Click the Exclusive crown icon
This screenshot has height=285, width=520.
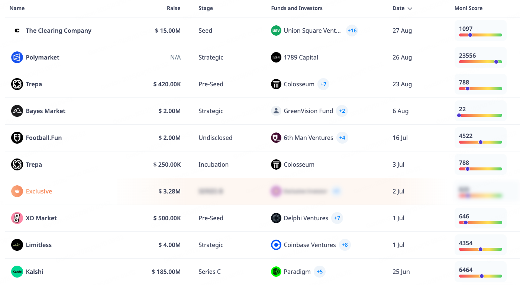(17, 191)
